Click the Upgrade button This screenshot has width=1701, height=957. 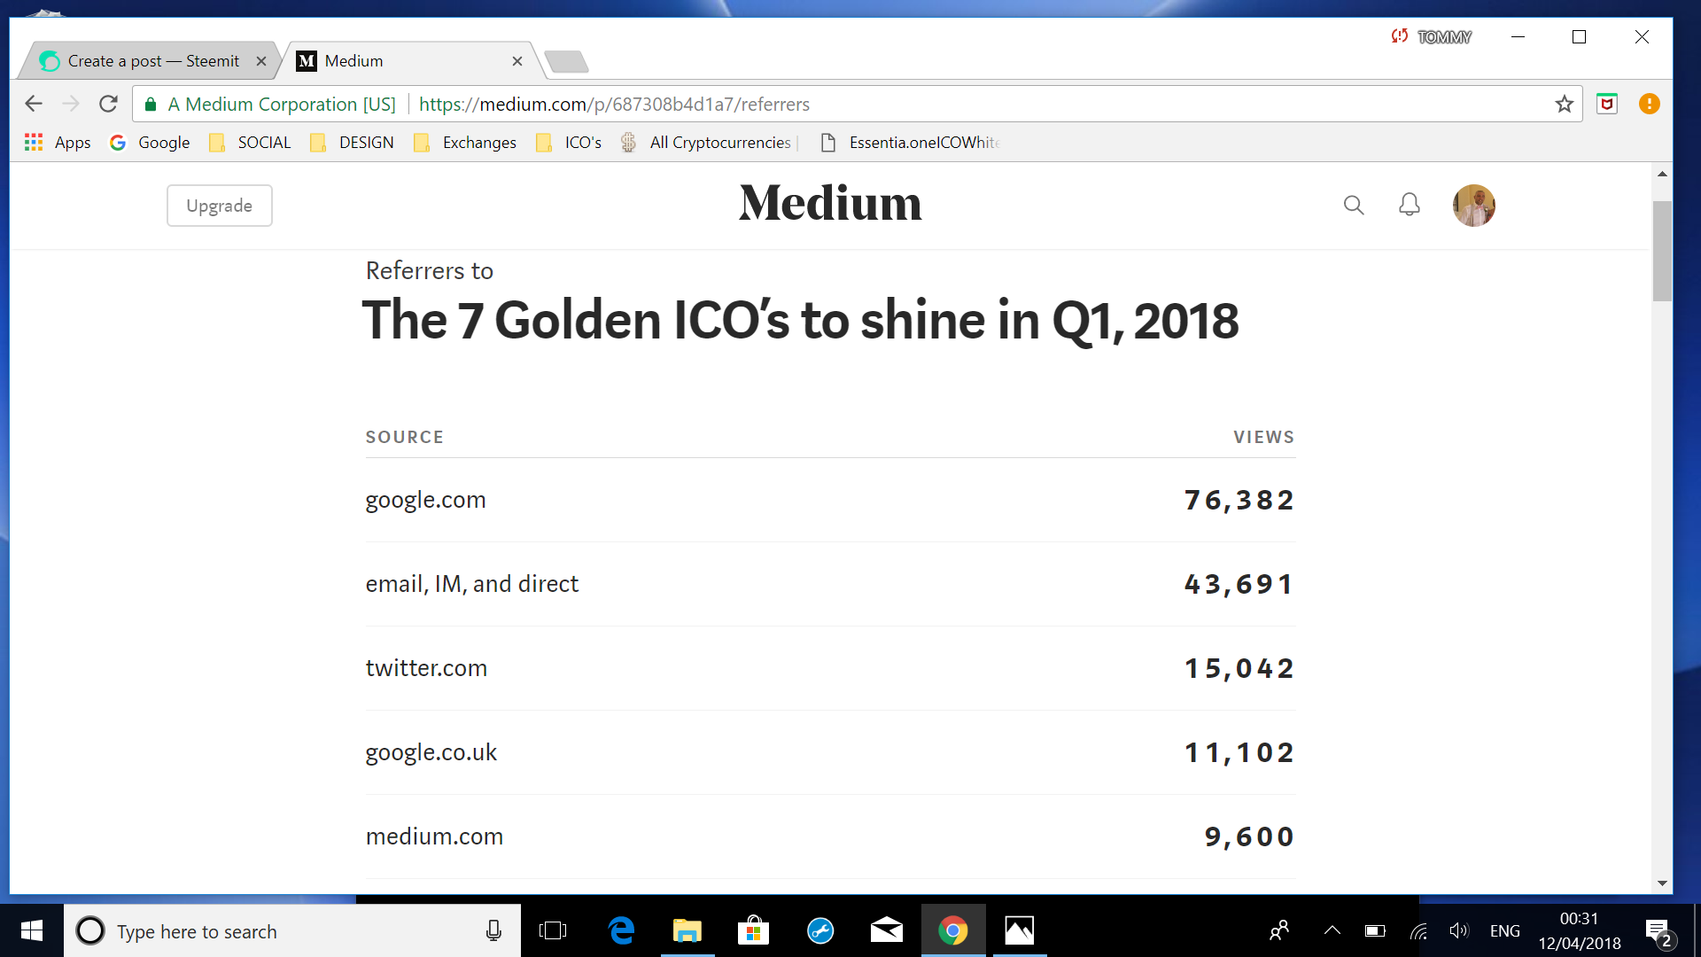coord(219,206)
